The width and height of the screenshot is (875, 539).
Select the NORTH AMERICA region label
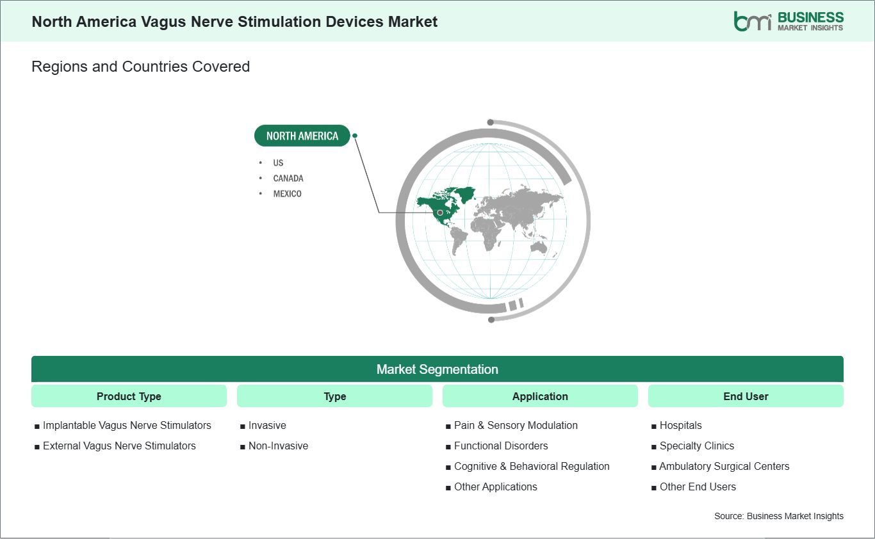click(x=302, y=136)
